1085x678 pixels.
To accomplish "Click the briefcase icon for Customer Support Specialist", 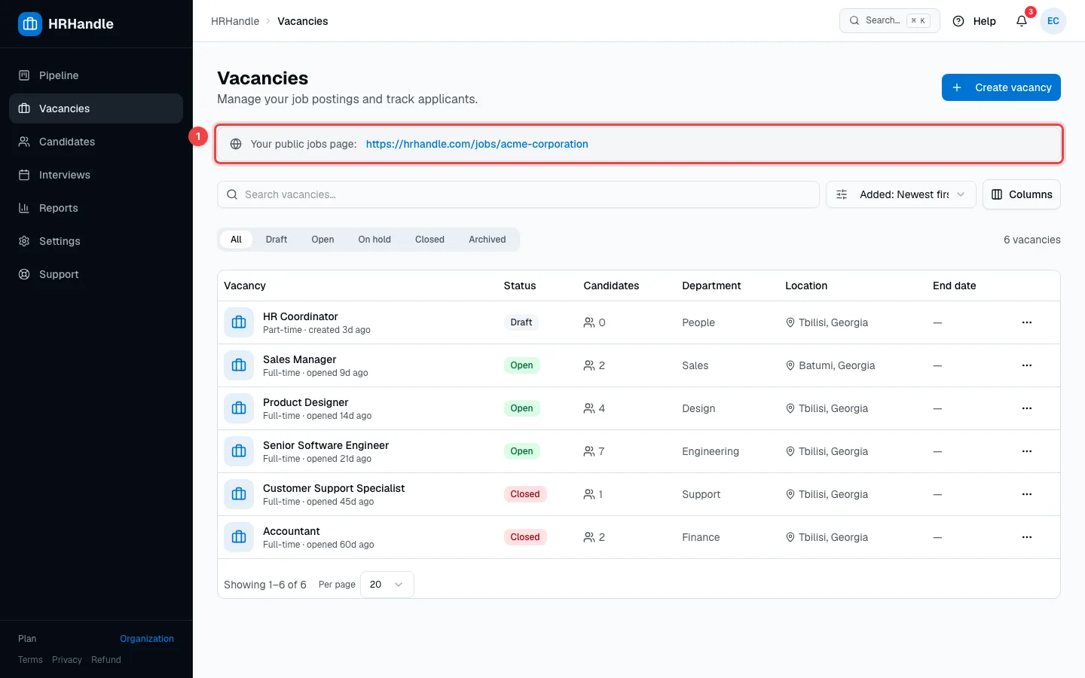I will click(x=239, y=494).
